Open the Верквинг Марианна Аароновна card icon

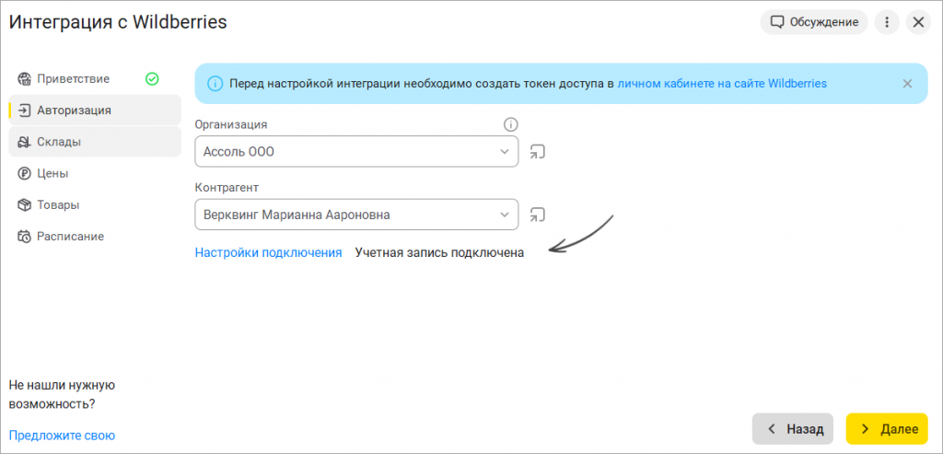point(537,215)
